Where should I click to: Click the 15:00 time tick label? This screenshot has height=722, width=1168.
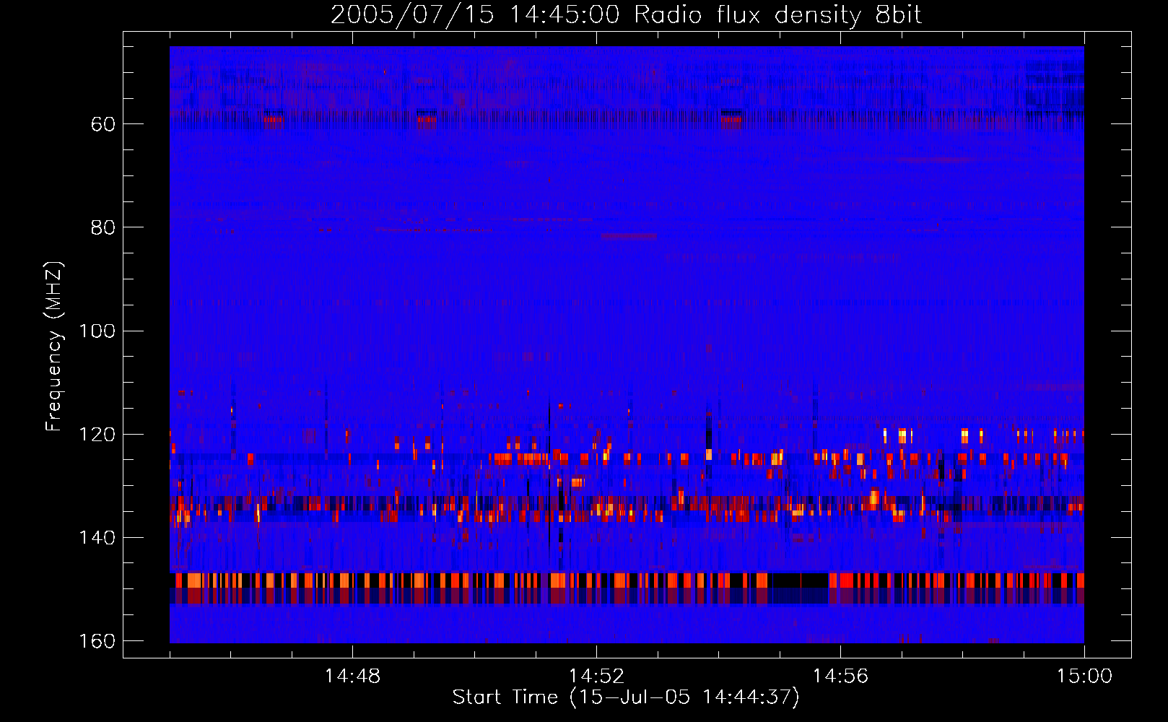(x=1084, y=677)
